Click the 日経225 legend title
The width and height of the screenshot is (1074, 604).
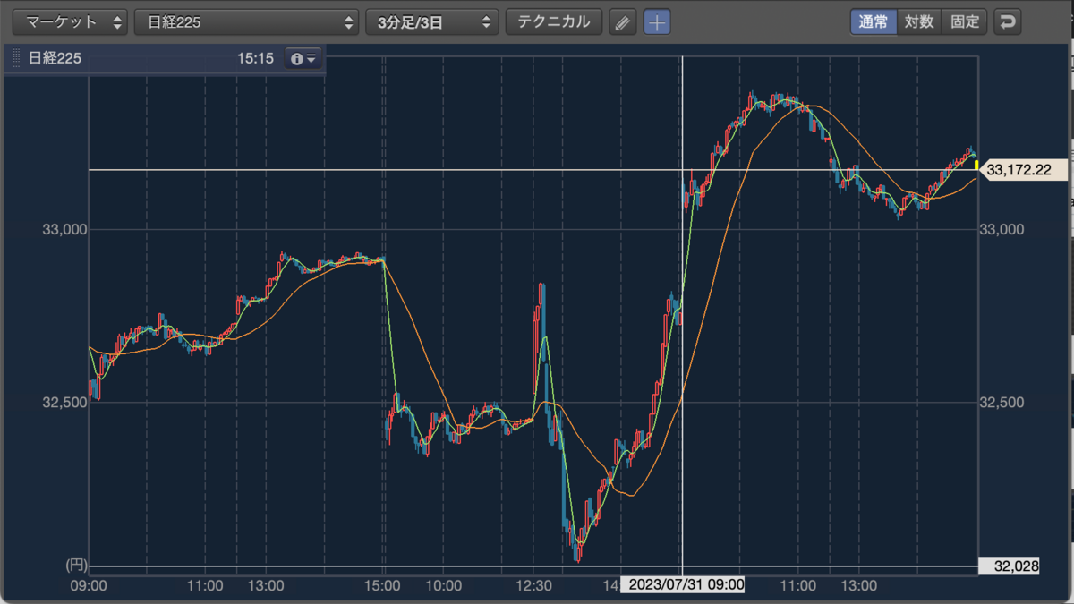click(x=55, y=59)
